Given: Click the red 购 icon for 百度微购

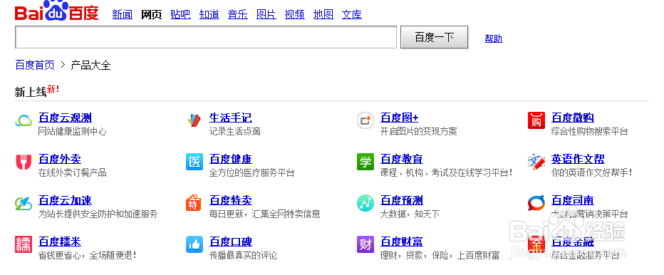Looking at the screenshot, I should click(x=536, y=121).
